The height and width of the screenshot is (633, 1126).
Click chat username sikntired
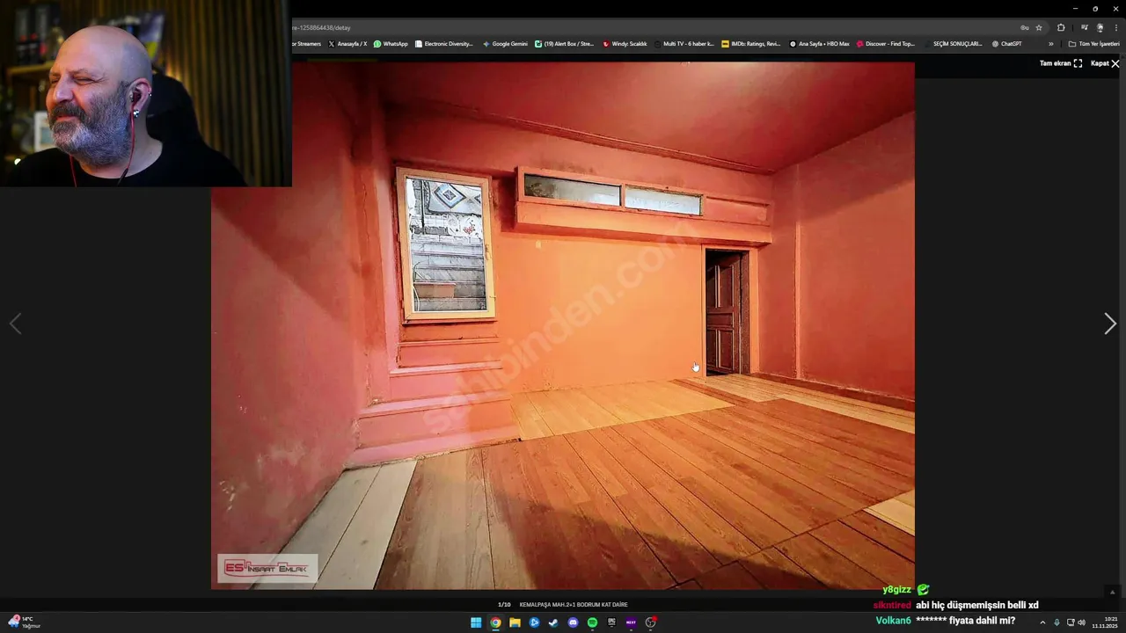(x=891, y=605)
